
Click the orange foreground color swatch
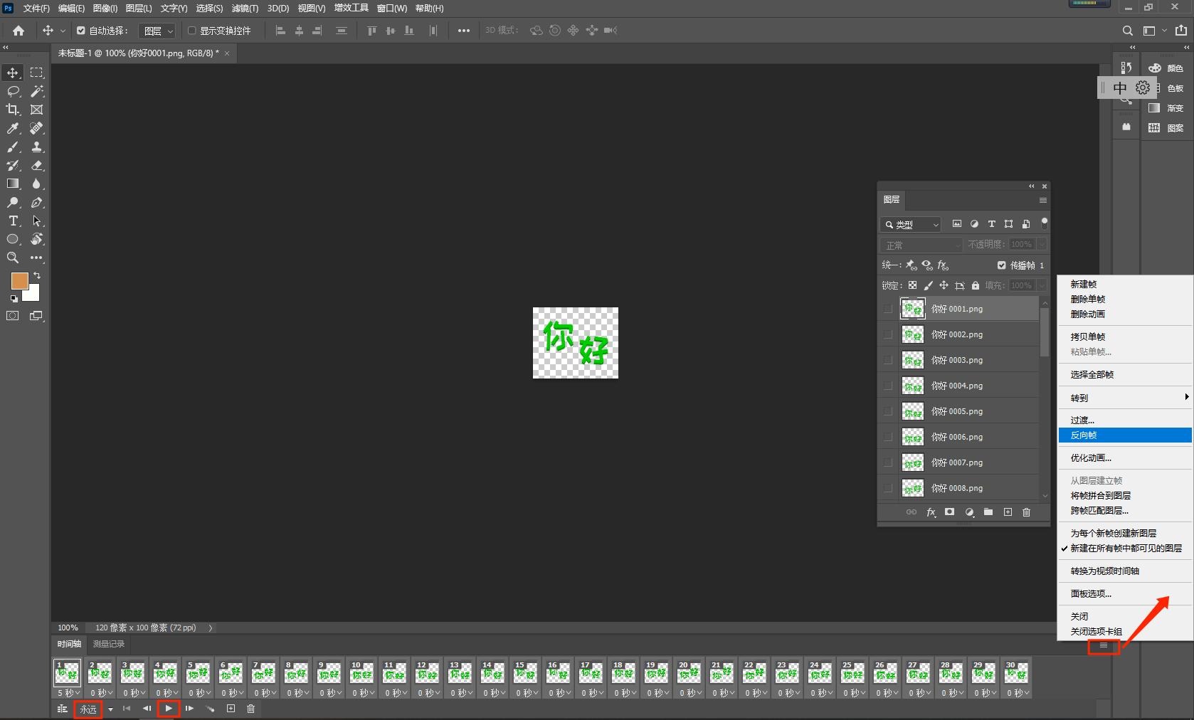(x=19, y=280)
